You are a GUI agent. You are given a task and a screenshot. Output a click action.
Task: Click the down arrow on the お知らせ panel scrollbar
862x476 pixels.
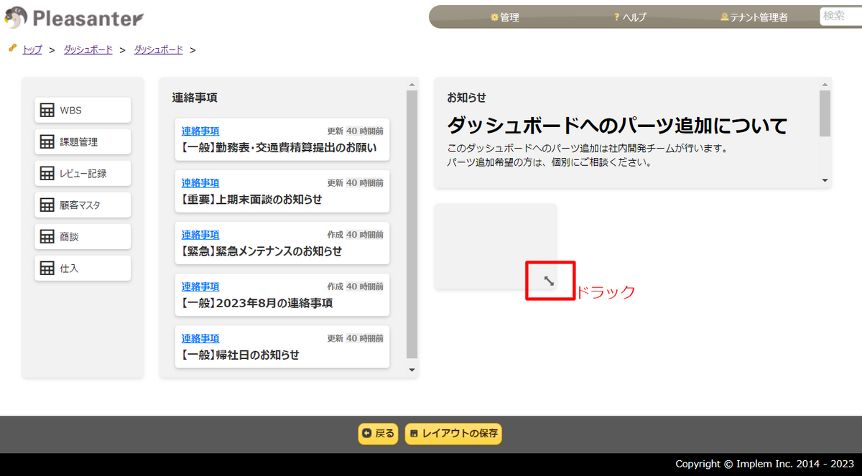pyautogui.click(x=824, y=180)
